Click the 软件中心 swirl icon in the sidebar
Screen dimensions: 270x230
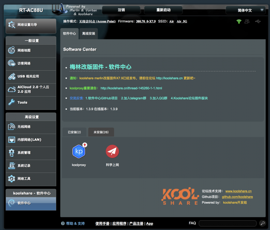click(x=12, y=203)
